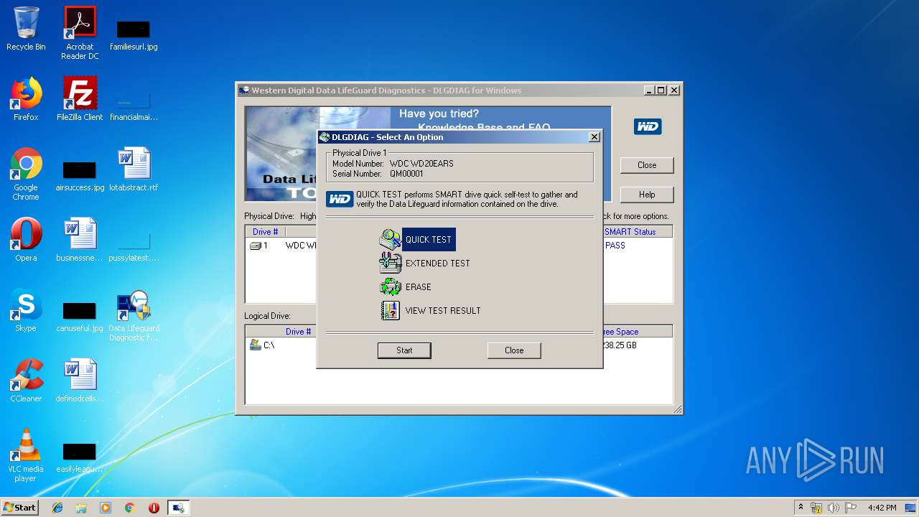The height and width of the screenshot is (517, 919).
Task: Select lotabstract.rtf desktop file
Action: coord(134,169)
